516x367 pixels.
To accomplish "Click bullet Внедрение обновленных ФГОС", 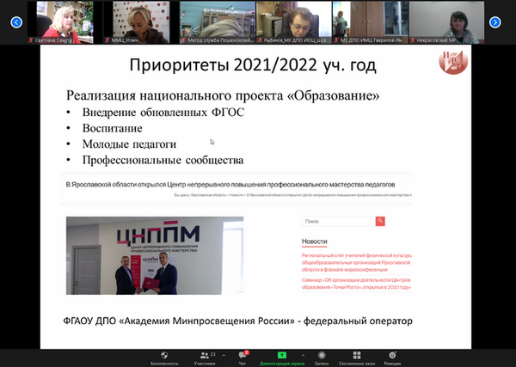I will (163, 113).
